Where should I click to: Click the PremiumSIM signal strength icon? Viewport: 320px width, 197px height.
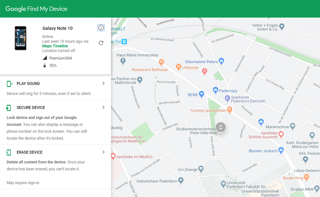pos(46,58)
